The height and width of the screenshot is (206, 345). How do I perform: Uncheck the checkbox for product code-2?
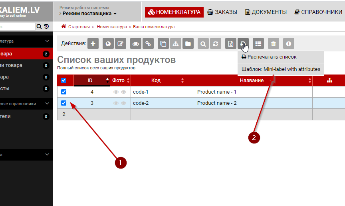tap(64, 103)
